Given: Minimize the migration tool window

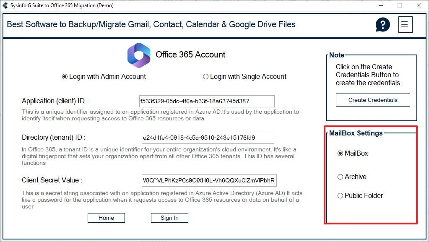Looking at the screenshot, I should point(381,5).
